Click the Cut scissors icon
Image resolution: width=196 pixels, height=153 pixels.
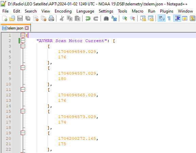61,18
